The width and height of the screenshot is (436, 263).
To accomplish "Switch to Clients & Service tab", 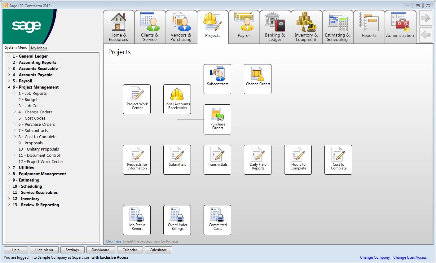I will [x=150, y=27].
